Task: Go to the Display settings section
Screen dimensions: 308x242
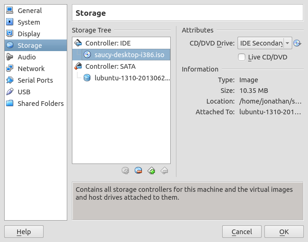Action: tap(29, 34)
